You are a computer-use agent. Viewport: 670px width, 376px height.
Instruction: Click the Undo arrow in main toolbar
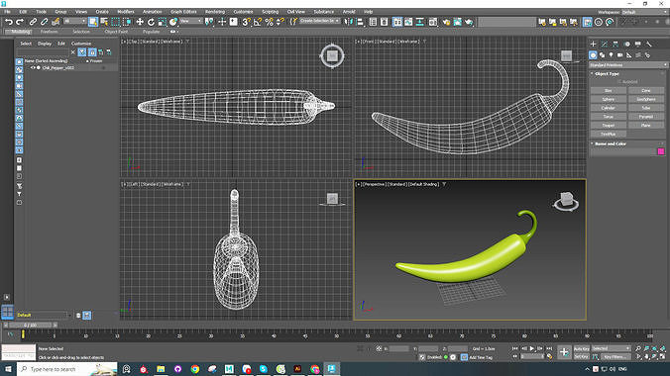click(x=9, y=22)
